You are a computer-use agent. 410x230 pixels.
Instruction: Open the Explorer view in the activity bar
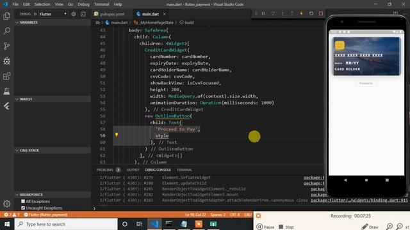tap(7, 16)
